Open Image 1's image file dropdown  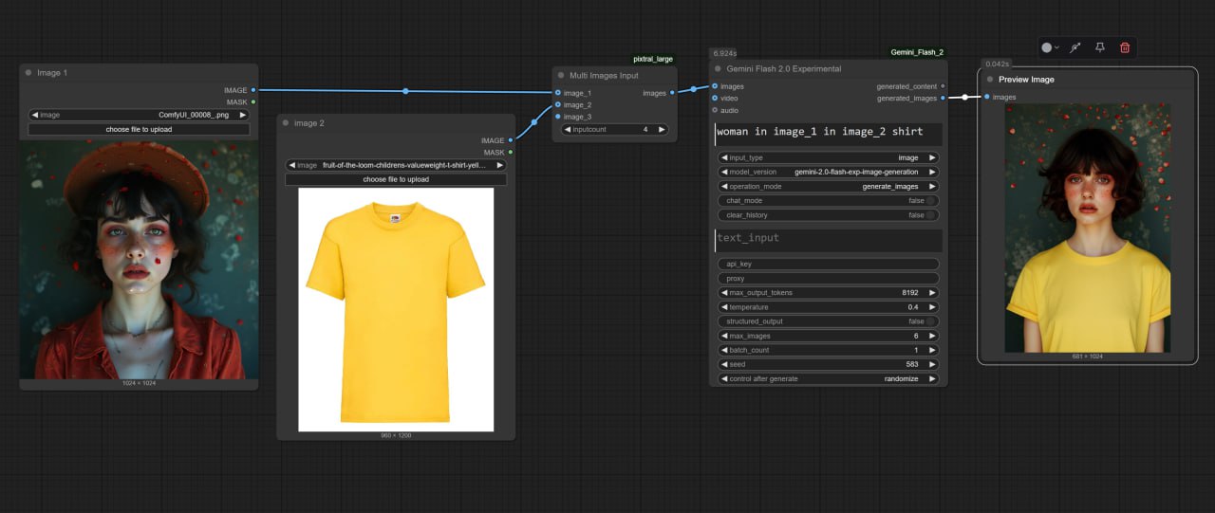coord(139,115)
